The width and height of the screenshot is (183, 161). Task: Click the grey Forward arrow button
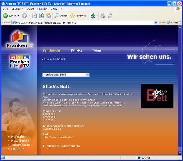[x=24, y=16]
